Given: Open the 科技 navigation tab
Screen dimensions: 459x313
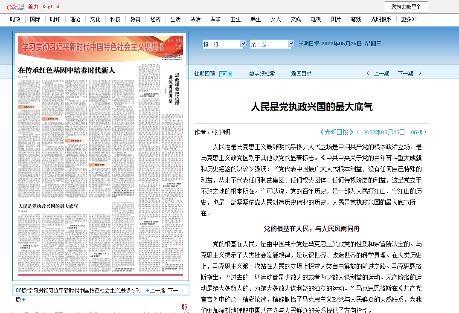Looking at the screenshot, I should (115, 19).
